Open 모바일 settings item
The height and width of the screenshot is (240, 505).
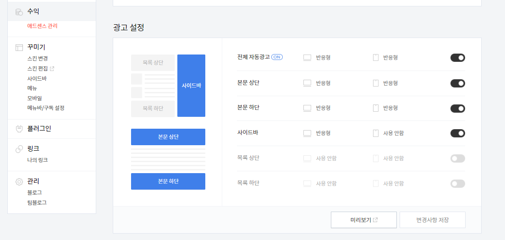pos(35,98)
